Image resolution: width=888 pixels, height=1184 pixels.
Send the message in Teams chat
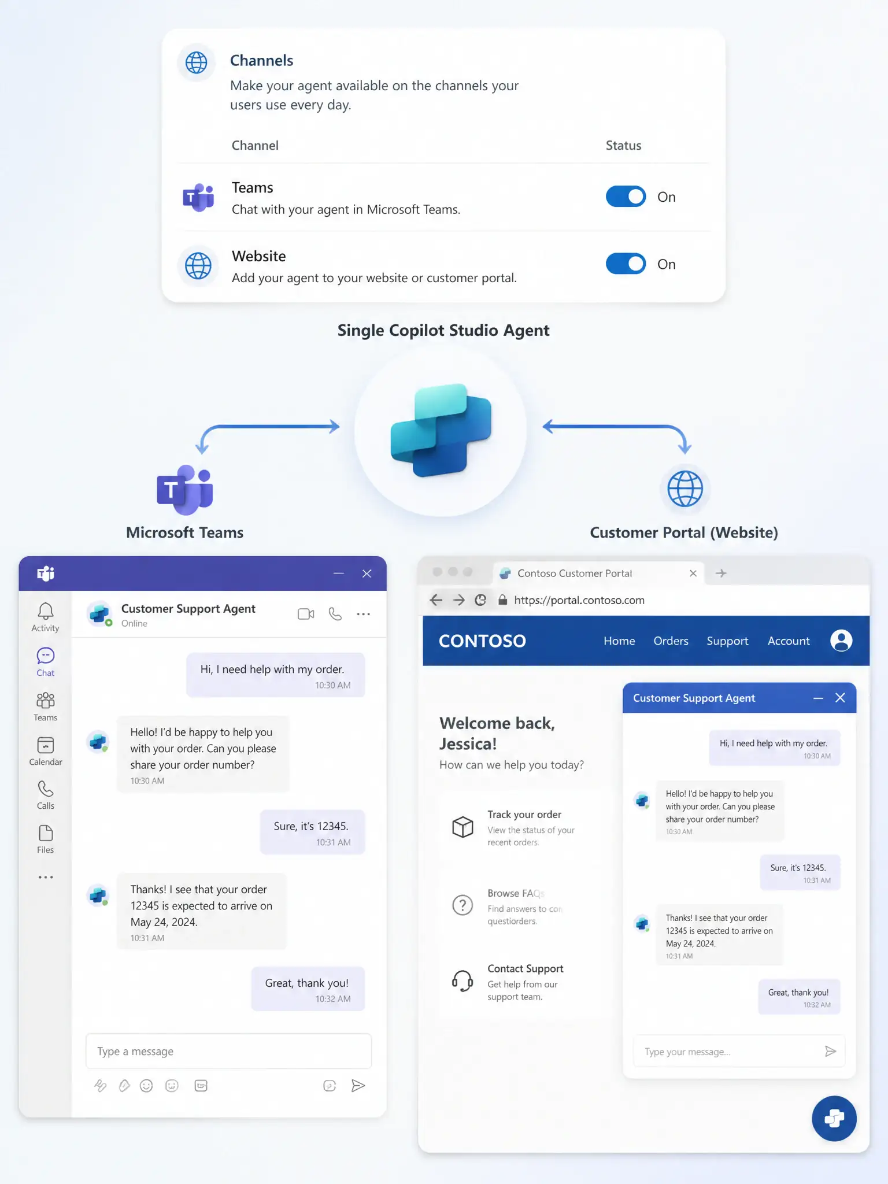[358, 1086]
